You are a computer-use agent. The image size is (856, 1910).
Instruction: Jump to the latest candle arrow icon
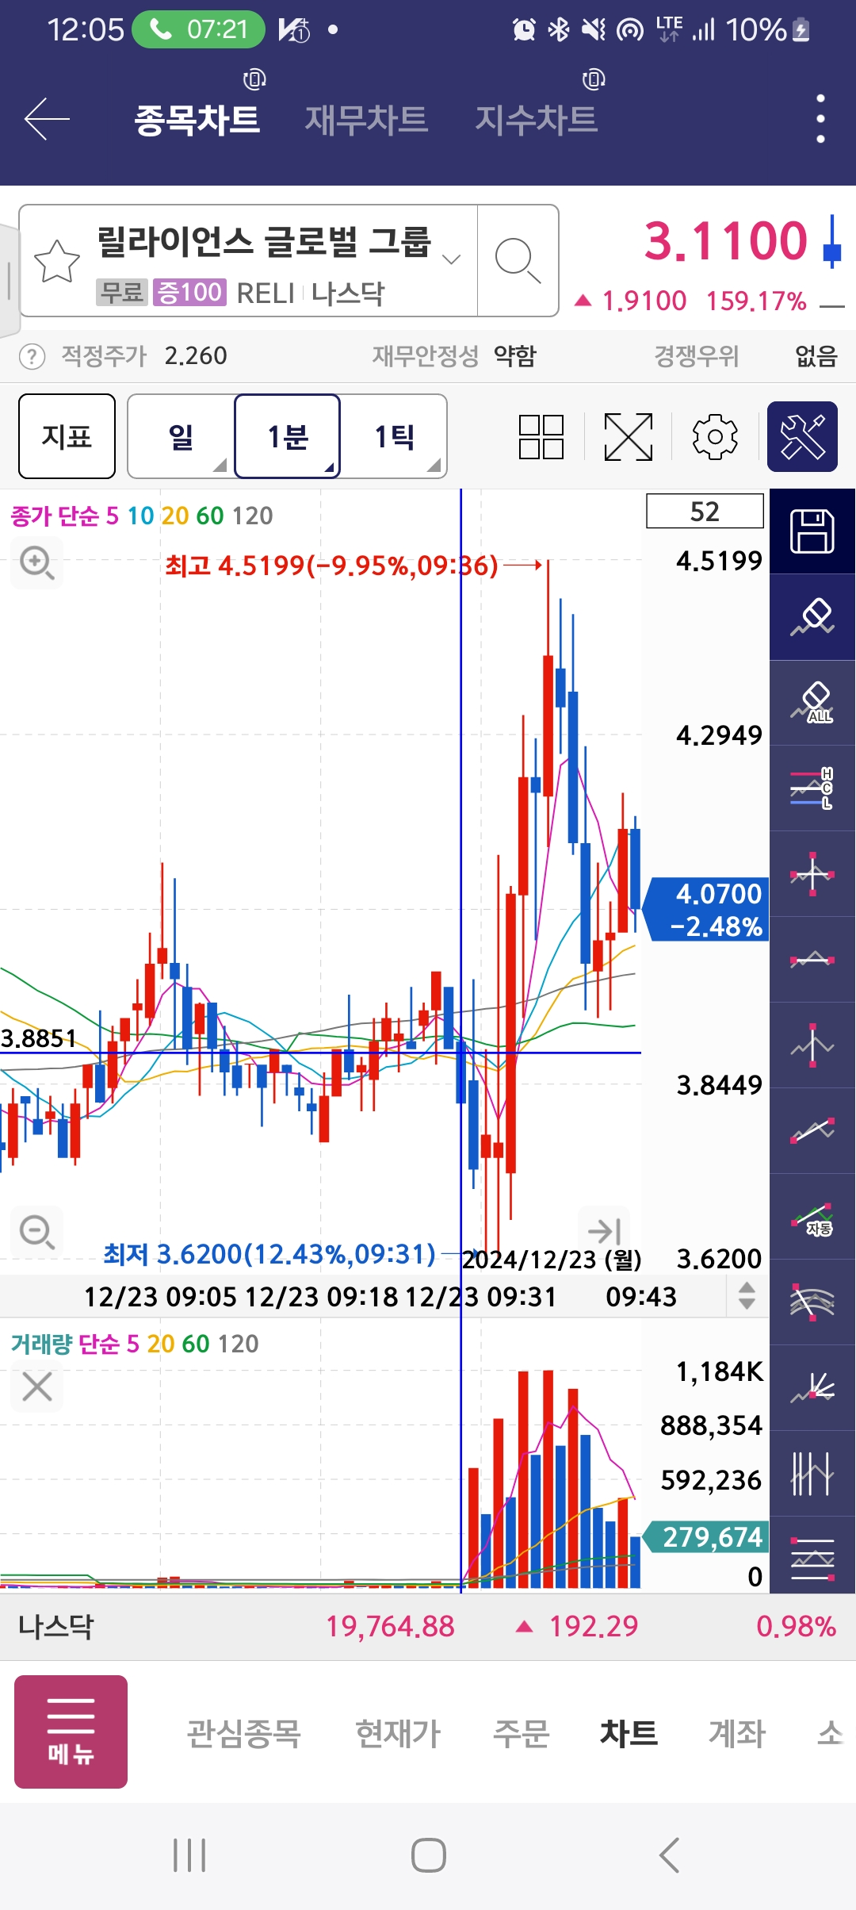click(x=604, y=1231)
